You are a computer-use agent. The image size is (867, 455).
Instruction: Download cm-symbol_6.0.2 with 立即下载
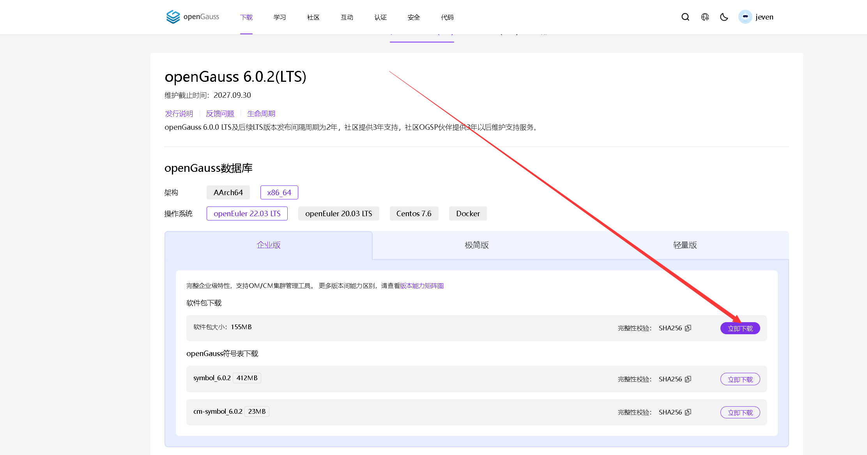(x=740, y=413)
